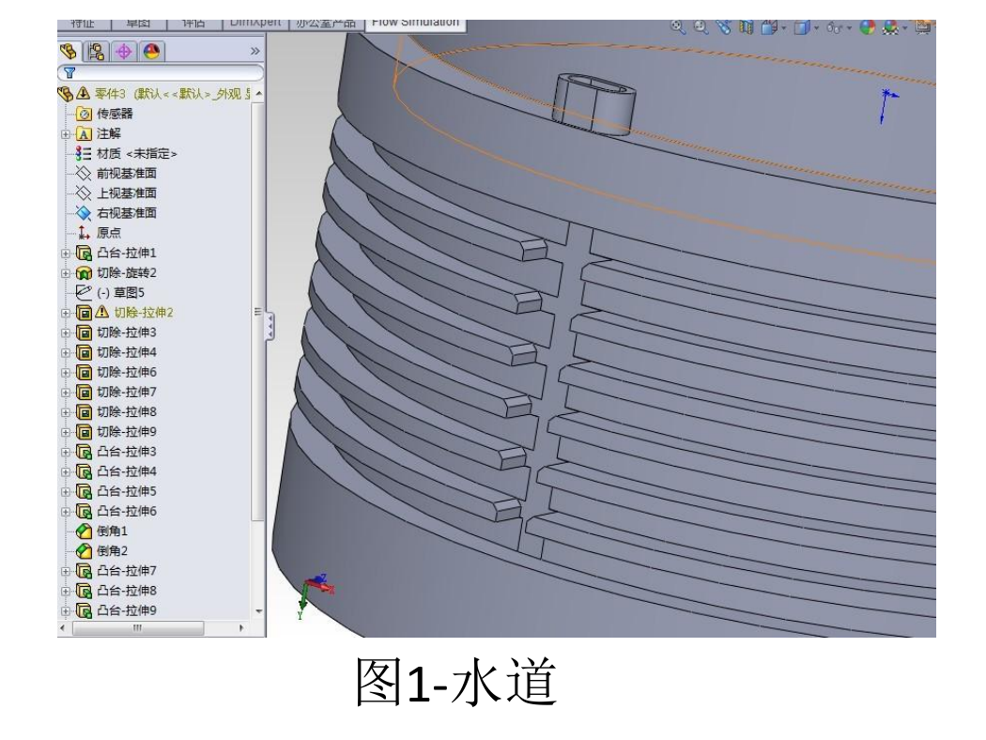The width and height of the screenshot is (986, 740).
Task: Click the View Orientation cube icon
Action: coord(769,27)
